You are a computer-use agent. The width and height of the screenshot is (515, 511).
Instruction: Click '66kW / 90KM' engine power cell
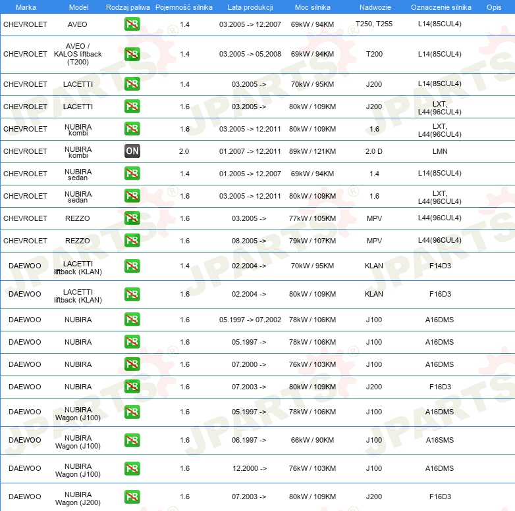(312, 440)
